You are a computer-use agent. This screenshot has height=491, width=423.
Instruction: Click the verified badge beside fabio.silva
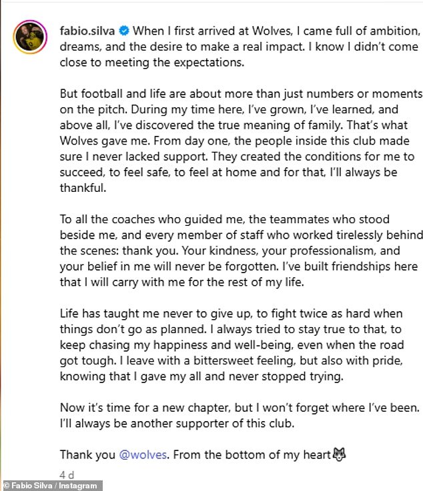pos(123,31)
